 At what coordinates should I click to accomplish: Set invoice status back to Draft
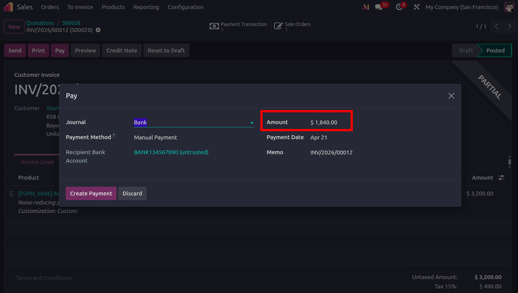(x=466, y=50)
